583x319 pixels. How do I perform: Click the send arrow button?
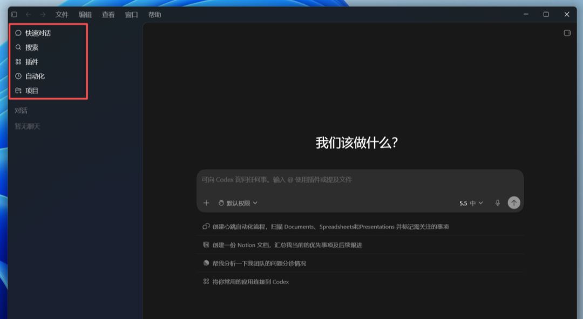coord(514,202)
